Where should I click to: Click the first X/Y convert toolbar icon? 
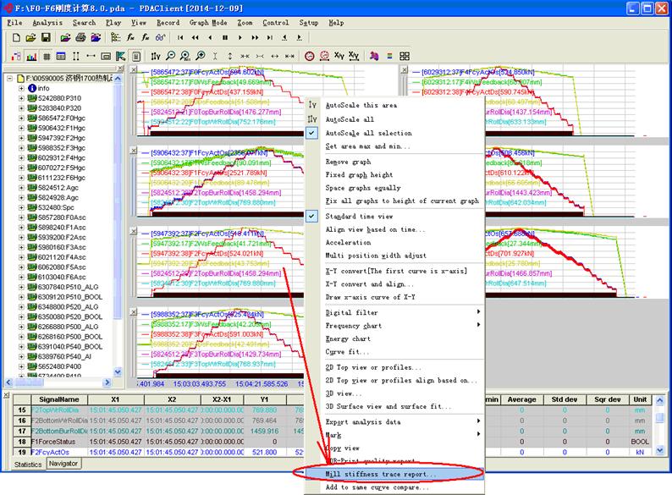click(x=339, y=56)
